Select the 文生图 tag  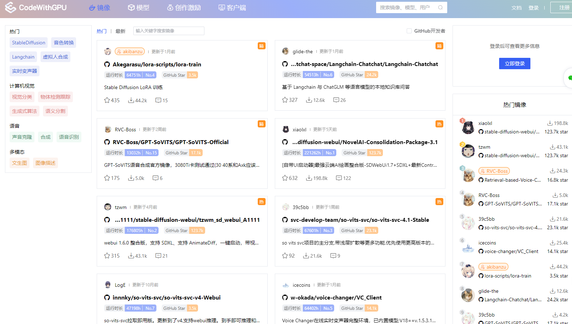[20, 163]
